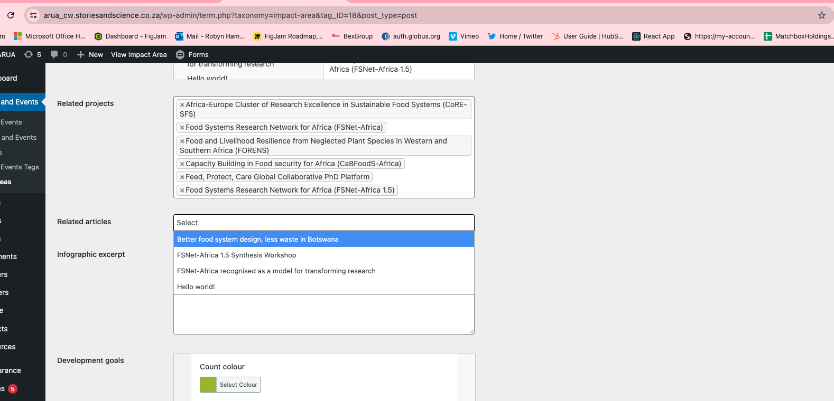
Task: Open the site information icon in address bar
Action: [x=33, y=15]
